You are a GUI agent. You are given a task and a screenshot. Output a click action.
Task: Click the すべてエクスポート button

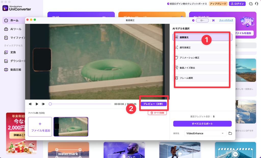[x=202, y=124]
